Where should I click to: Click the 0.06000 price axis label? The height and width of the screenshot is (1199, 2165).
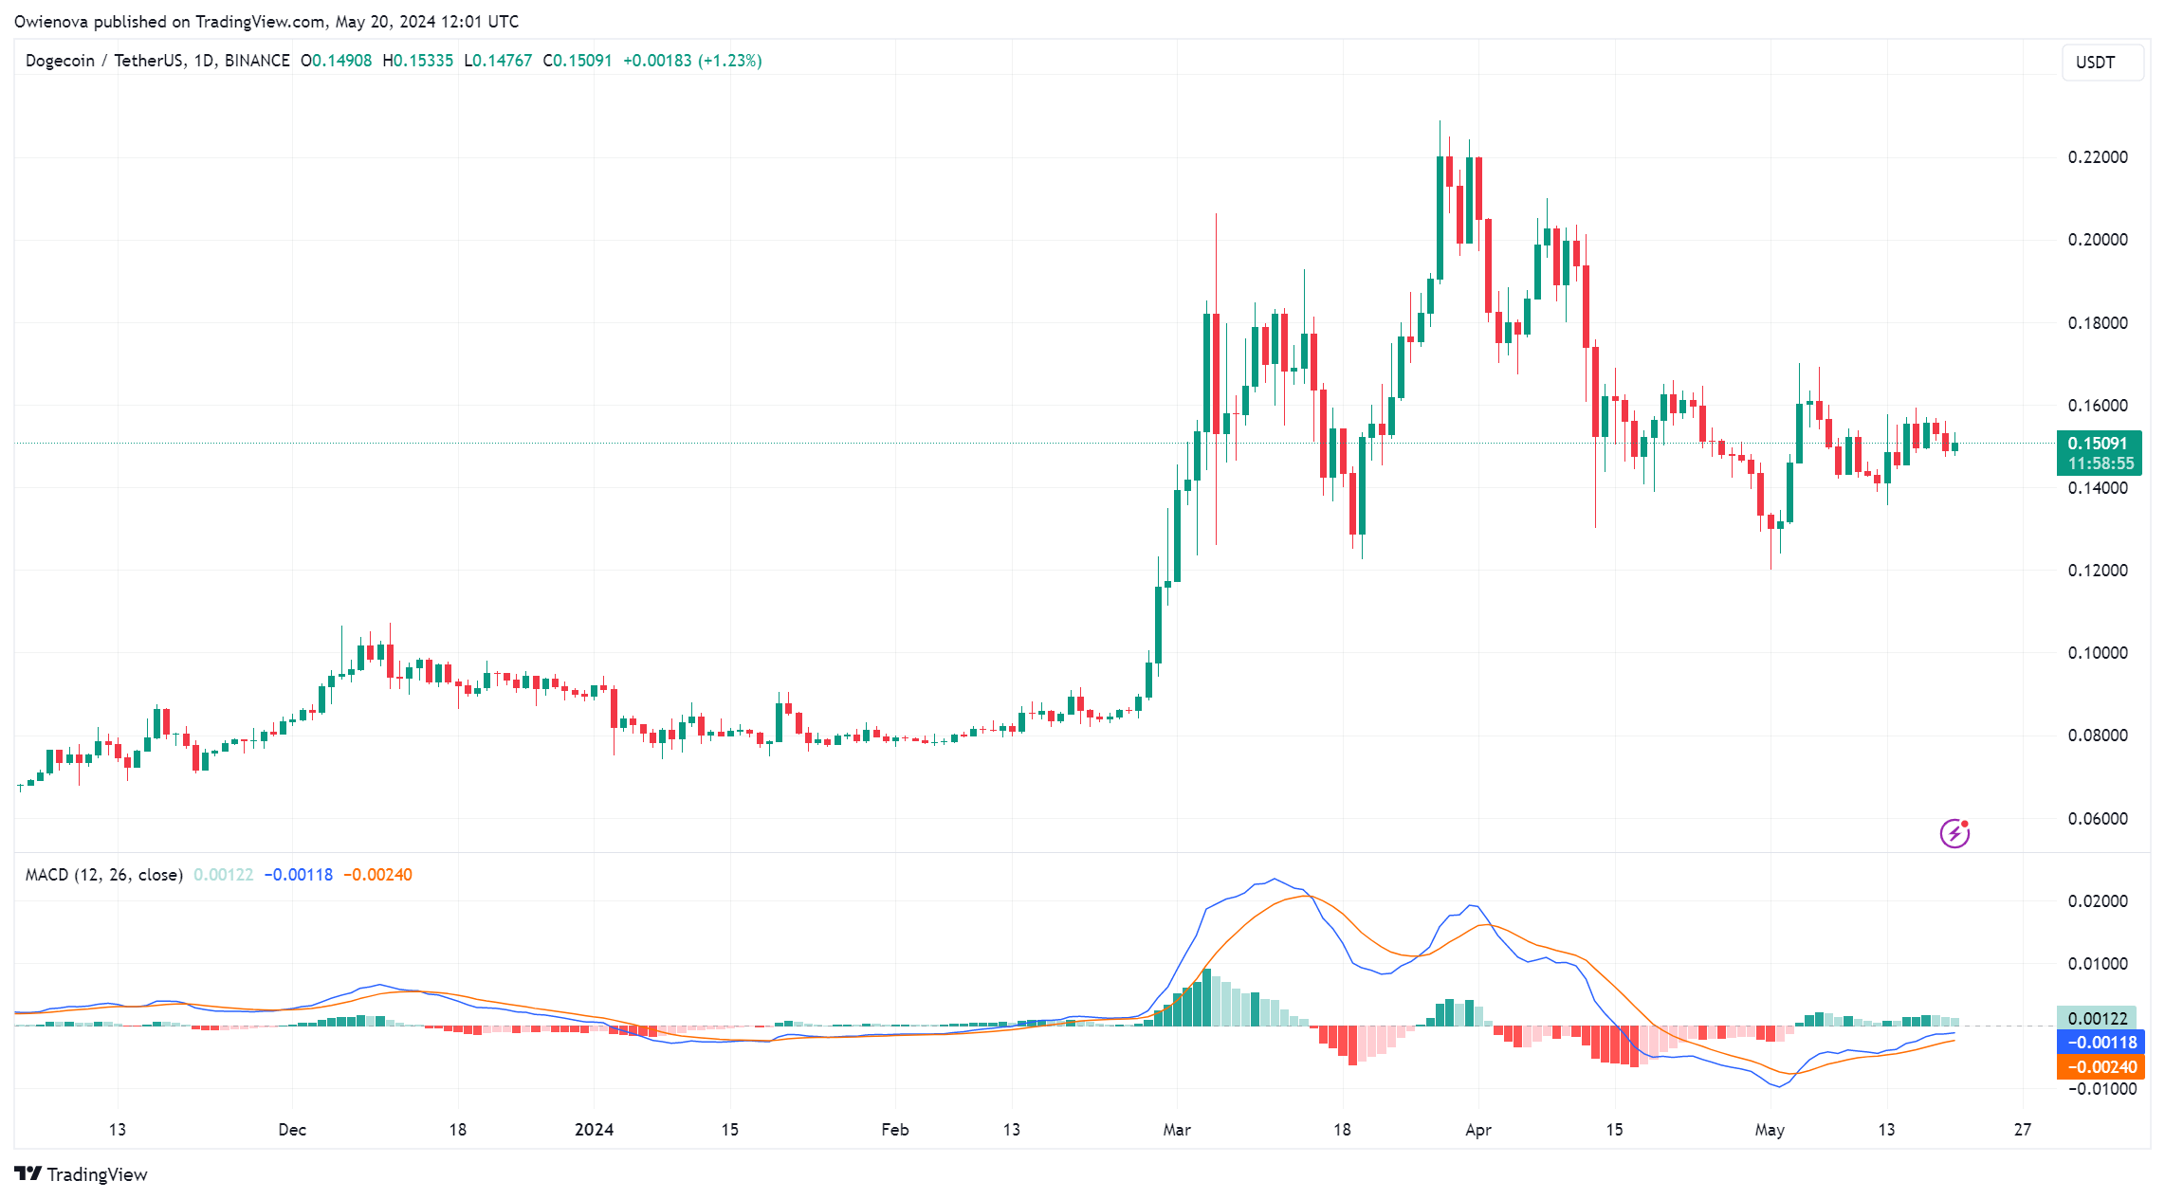[x=2098, y=819]
